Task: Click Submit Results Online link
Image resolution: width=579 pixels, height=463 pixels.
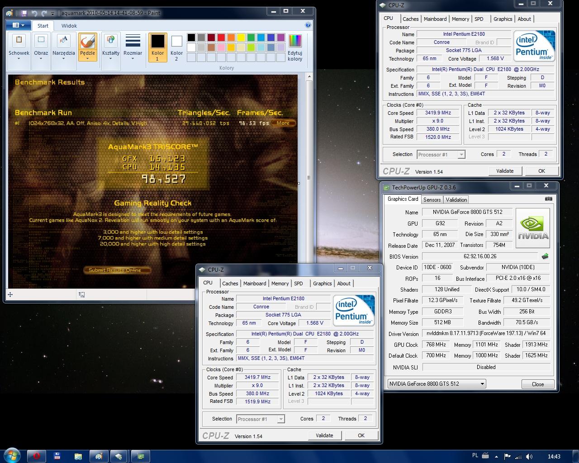Action: pos(117,270)
